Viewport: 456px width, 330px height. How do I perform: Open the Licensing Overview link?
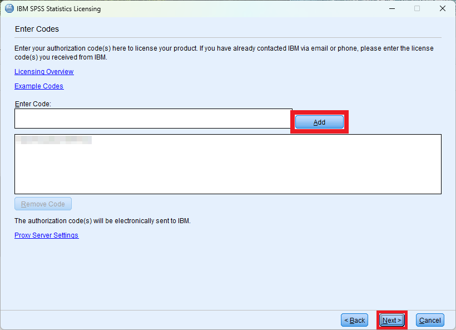click(x=44, y=72)
